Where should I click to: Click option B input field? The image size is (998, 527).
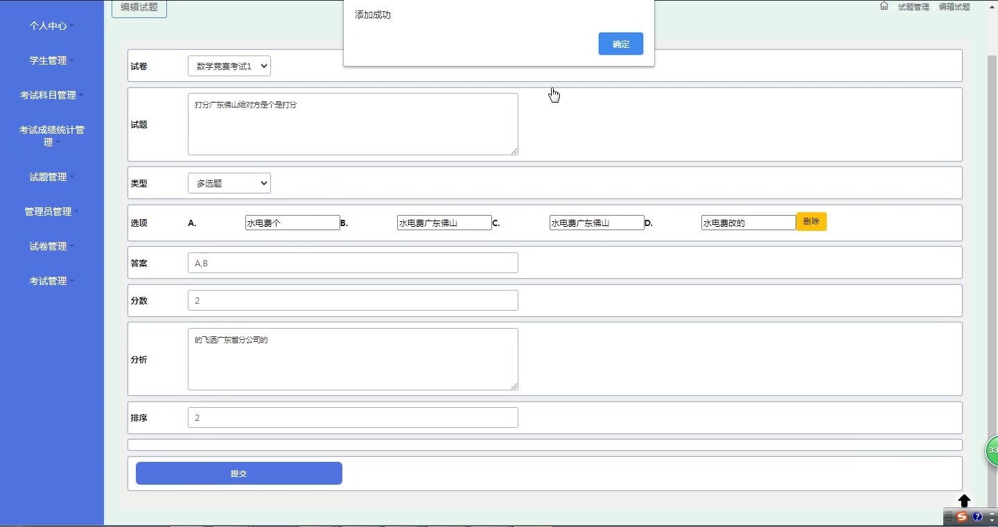pos(444,223)
